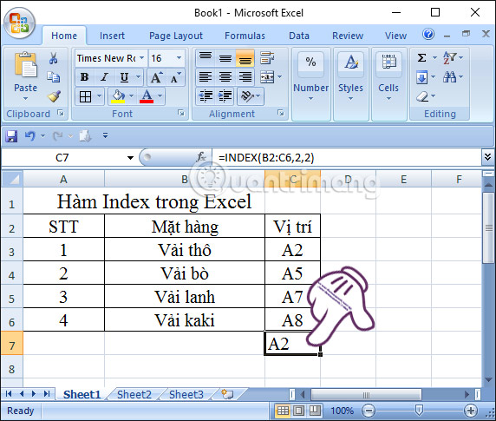This screenshot has width=496, height=421.
Task: Open the Review tab
Action: coord(348,36)
